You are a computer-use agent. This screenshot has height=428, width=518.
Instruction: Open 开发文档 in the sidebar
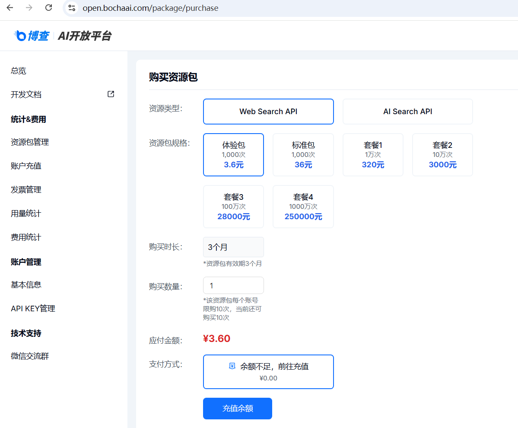[26, 95]
